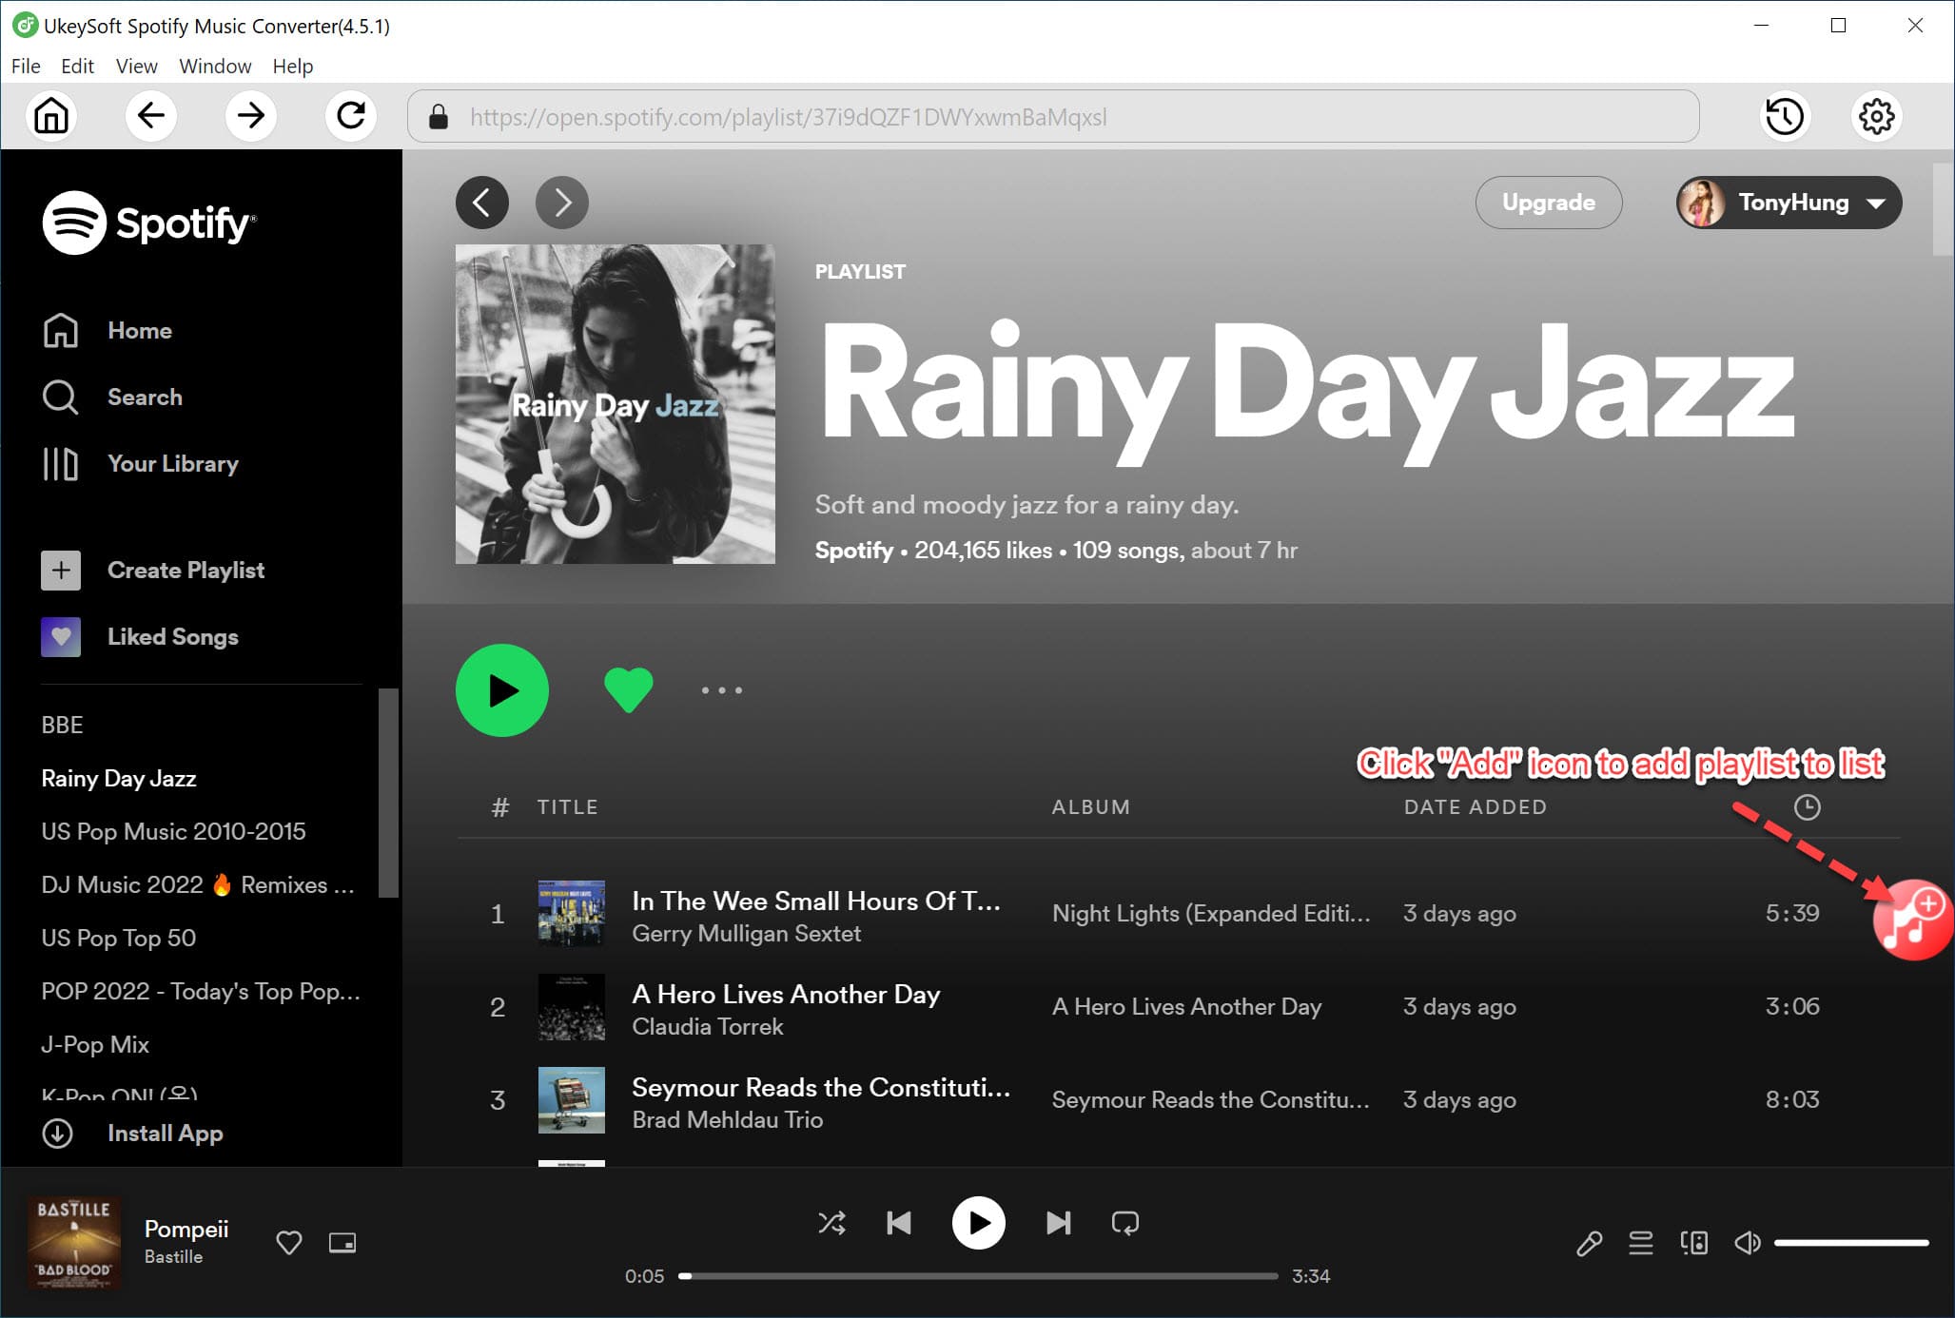Toggle the like heart for Pompeii track
Image resolution: width=1955 pixels, height=1318 pixels.
click(x=290, y=1238)
